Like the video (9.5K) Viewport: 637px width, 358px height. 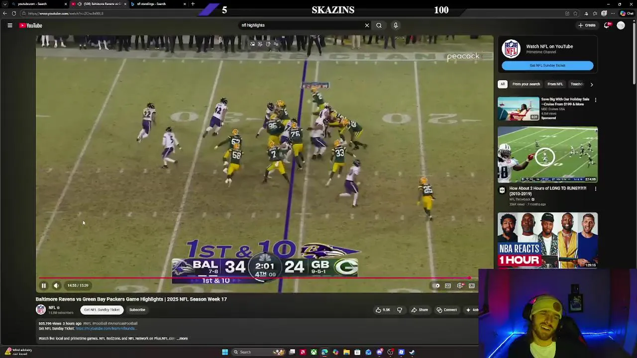(x=383, y=310)
